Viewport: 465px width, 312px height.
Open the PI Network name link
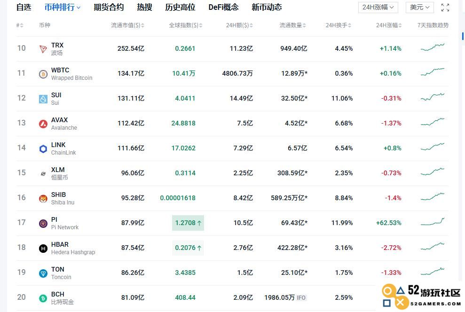coord(65,223)
